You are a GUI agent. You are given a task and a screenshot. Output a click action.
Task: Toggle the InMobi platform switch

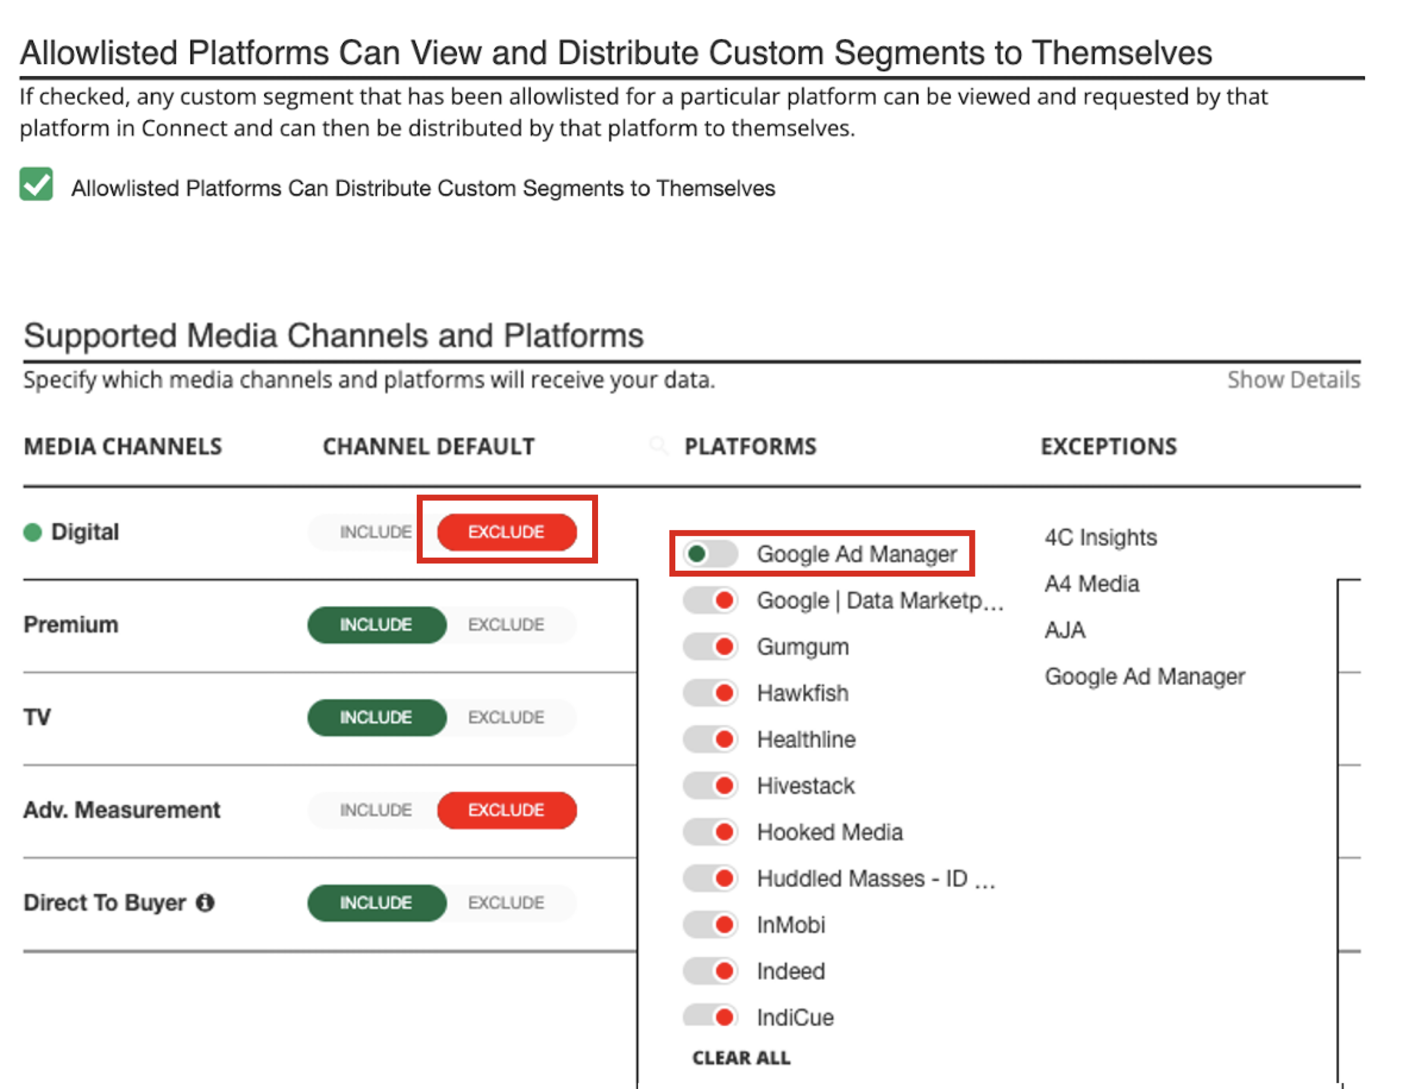click(x=710, y=925)
